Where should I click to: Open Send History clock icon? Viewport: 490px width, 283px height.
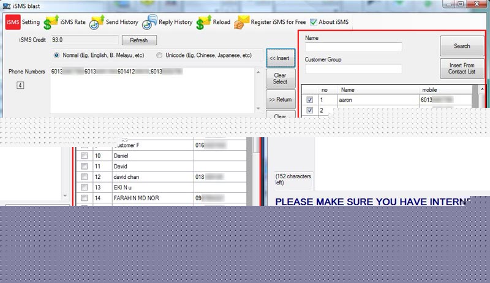(97, 23)
